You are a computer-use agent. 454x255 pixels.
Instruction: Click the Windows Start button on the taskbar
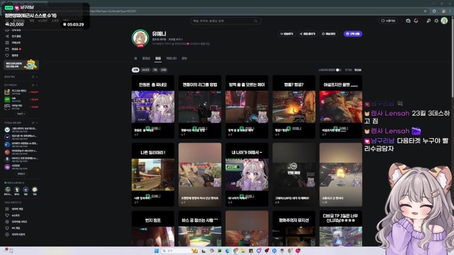(x=156, y=251)
